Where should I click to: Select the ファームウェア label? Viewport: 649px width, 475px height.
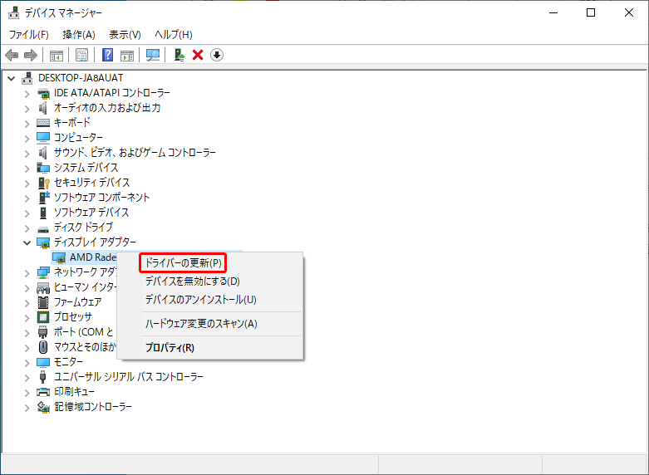pyautogui.click(x=78, y=302)
